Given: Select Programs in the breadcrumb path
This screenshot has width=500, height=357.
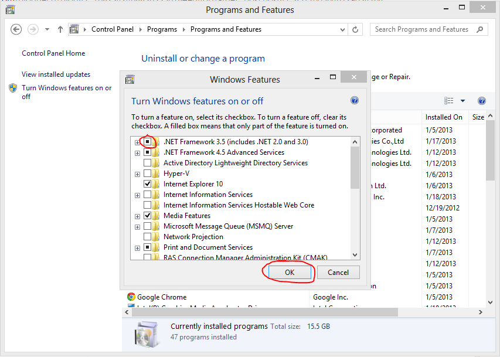Looking at the screenshot, I should tap(162, 29).
